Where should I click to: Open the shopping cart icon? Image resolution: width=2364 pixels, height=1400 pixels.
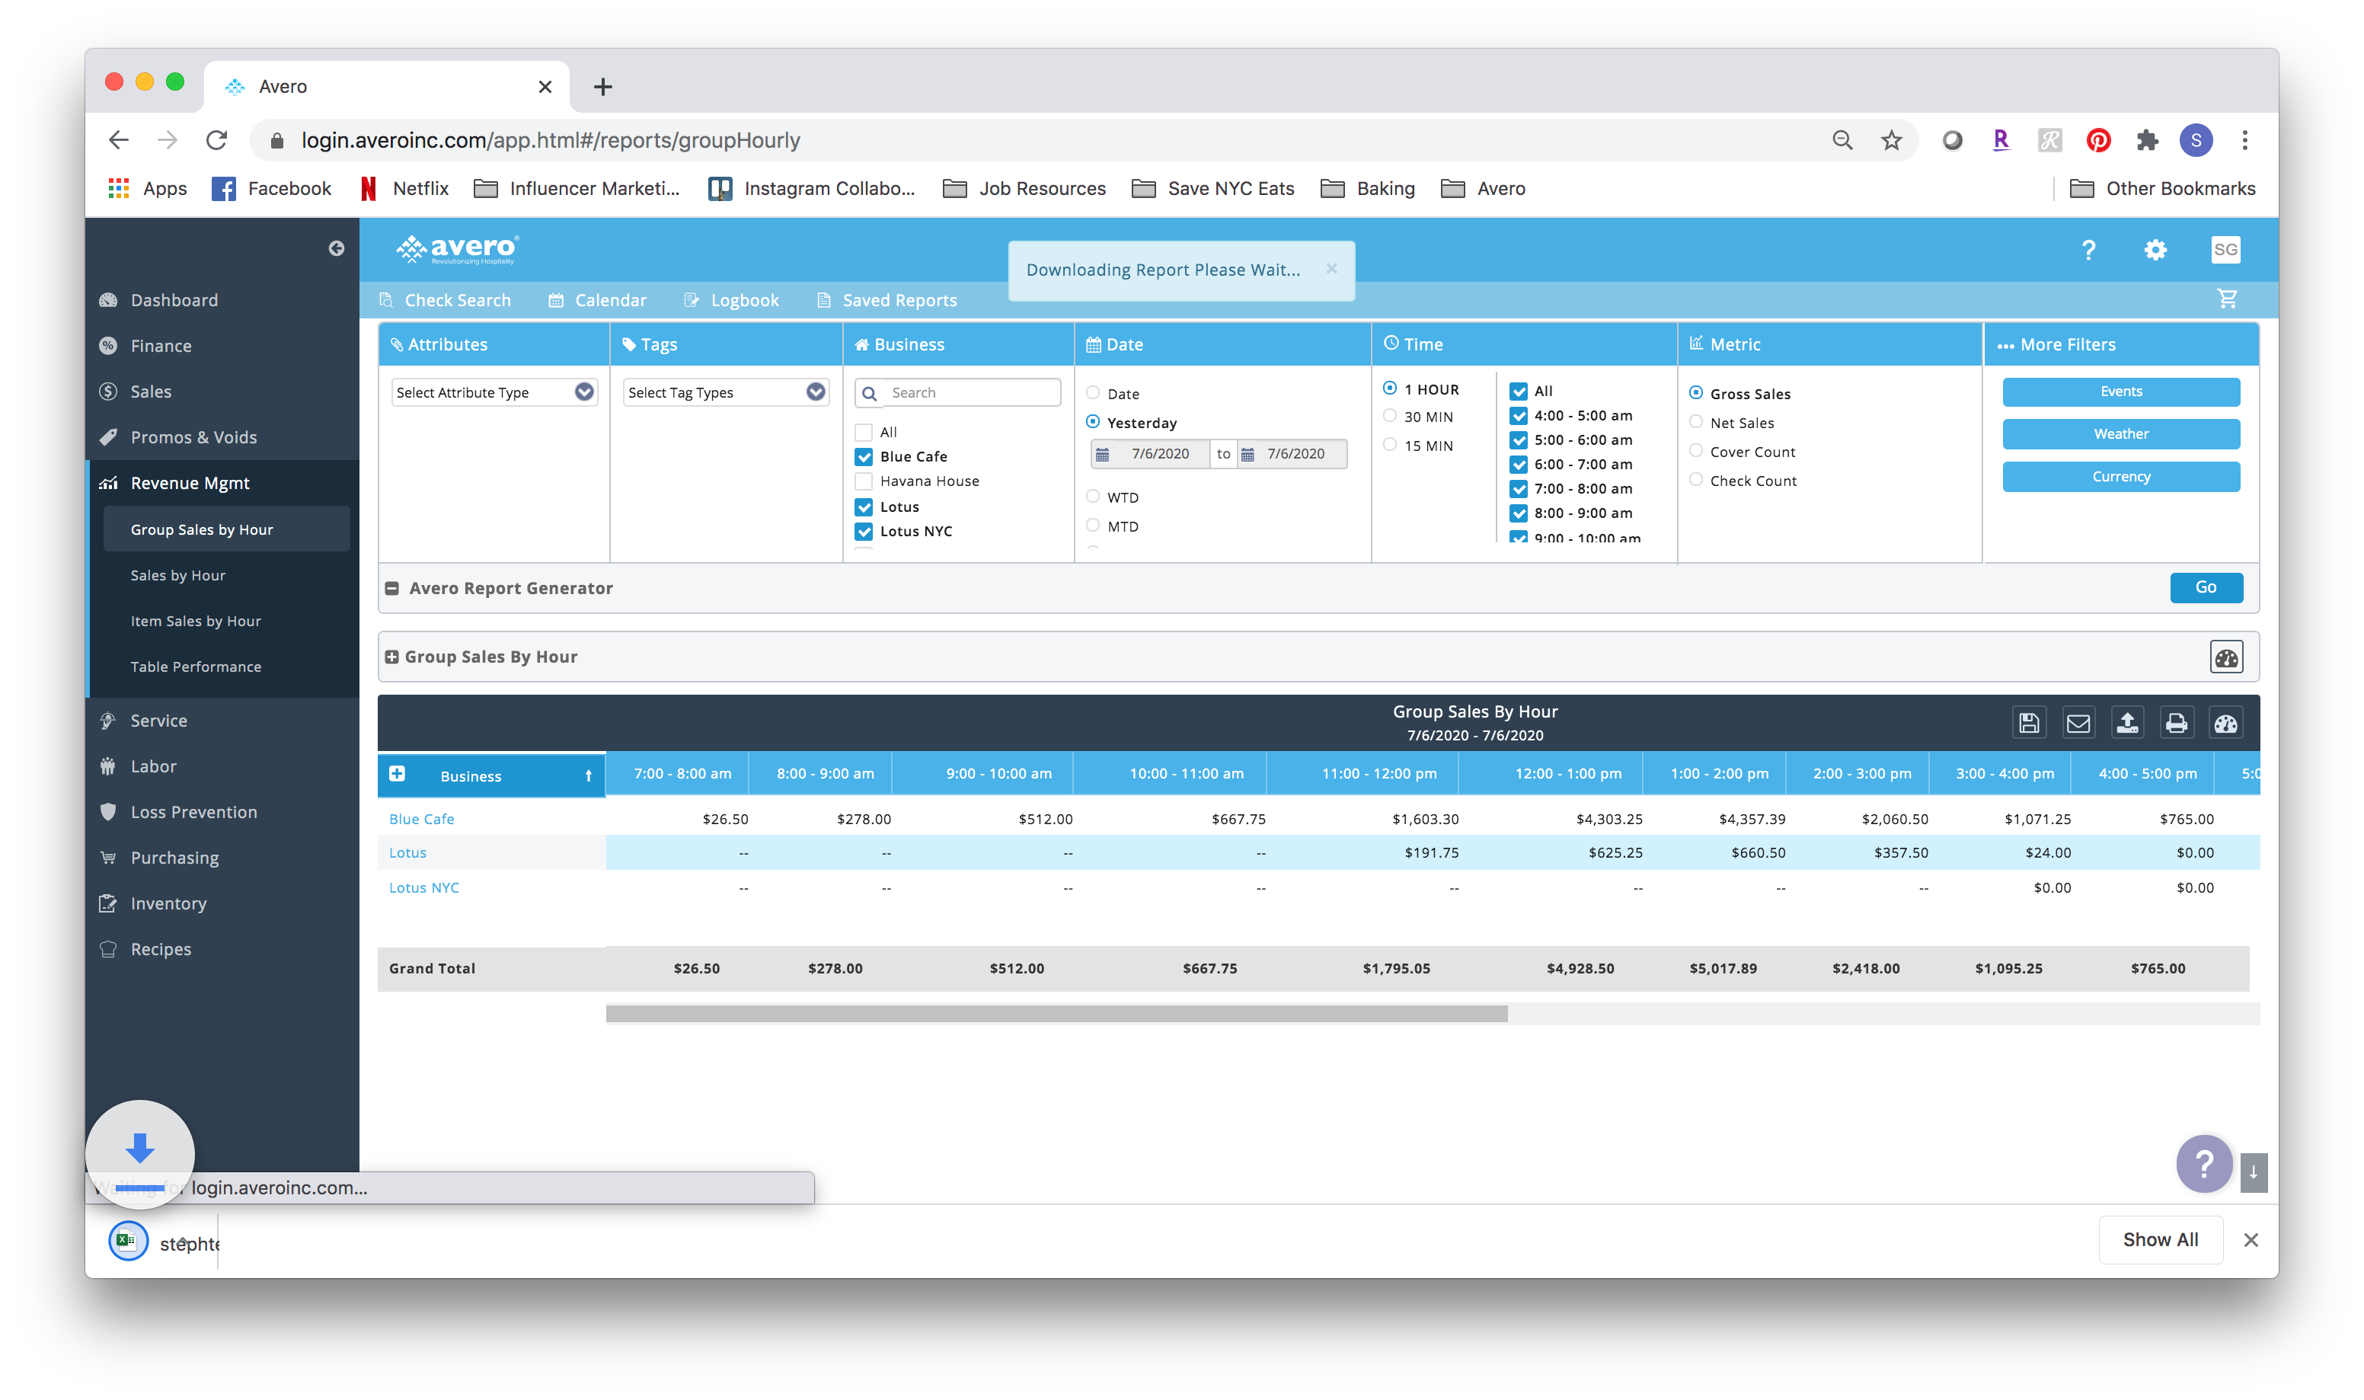tap(2227, 299)
